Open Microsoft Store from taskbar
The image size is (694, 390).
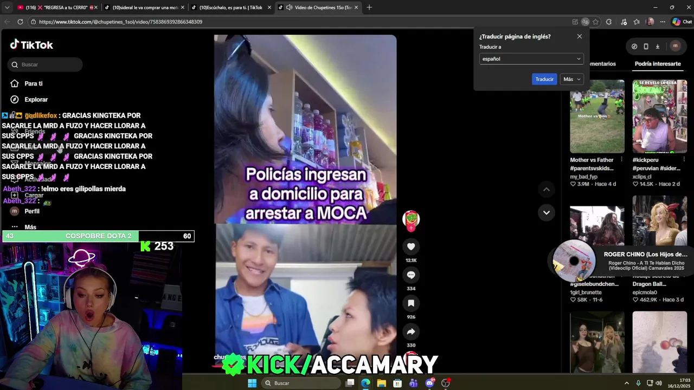[x=397, y=383]
